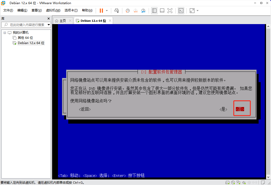Screen dimensions: 271x185
Task: Open the message log note icon
Action: click(263, 182)
